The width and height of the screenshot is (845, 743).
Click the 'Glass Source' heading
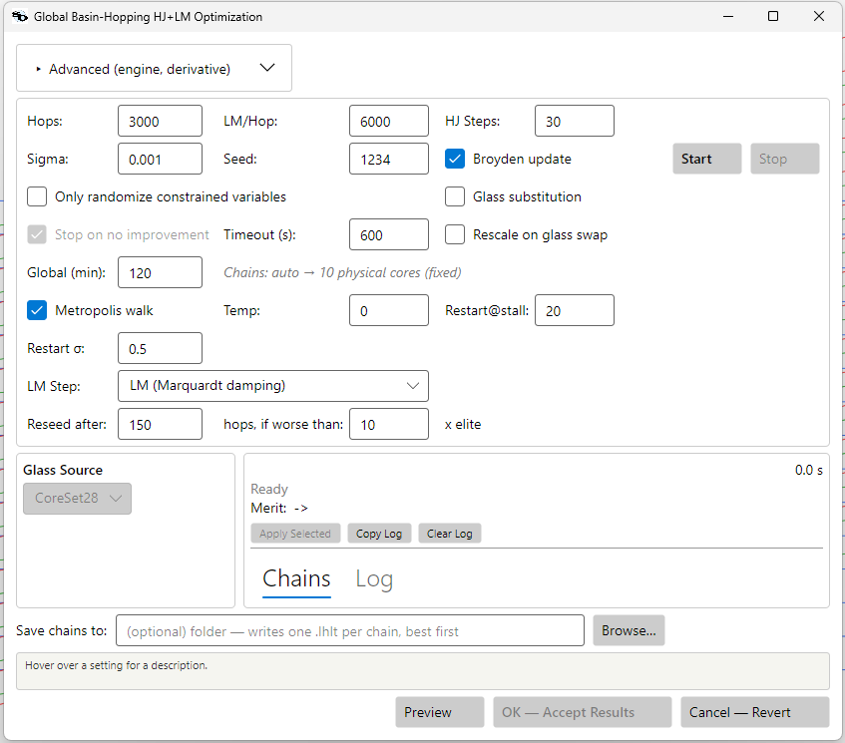point(63,471)
